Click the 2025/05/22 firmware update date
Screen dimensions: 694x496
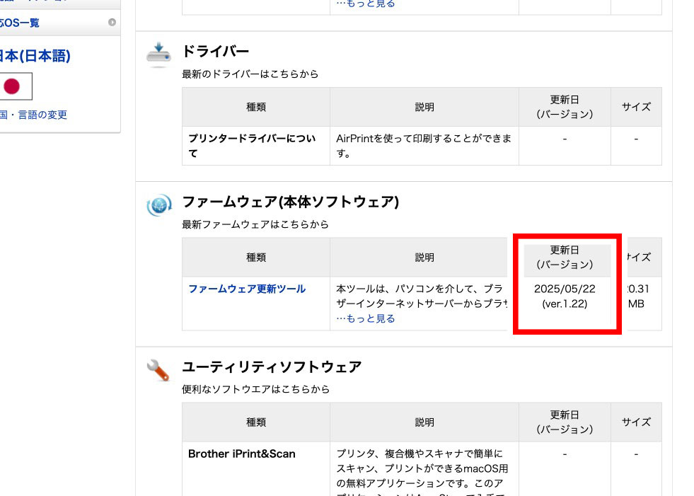click(x=564, y=289)
